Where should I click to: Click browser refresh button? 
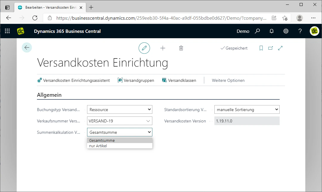pyautogui.click(x=35, y=18)
